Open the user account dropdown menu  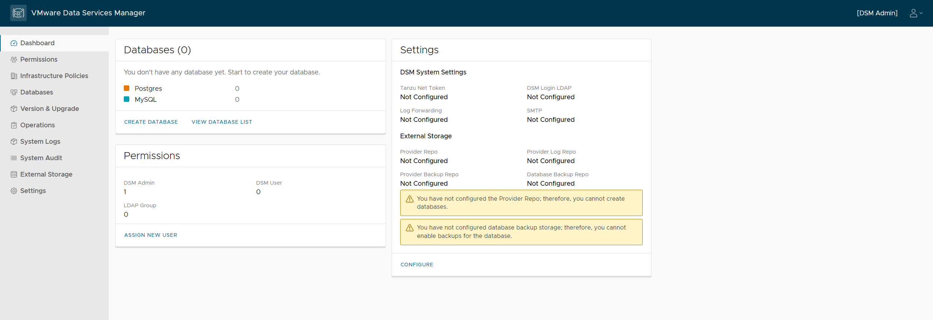tap(915, 13)
